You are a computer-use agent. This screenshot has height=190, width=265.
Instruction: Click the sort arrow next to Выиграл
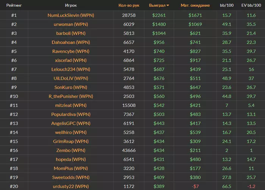pos(168,5)
